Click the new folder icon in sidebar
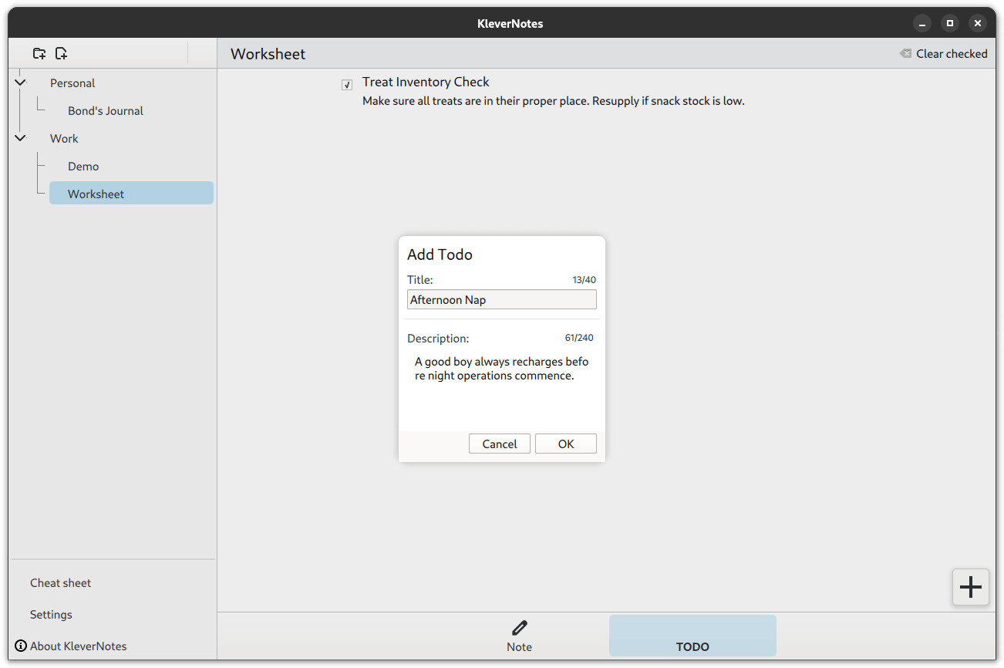 pos(39,53)
